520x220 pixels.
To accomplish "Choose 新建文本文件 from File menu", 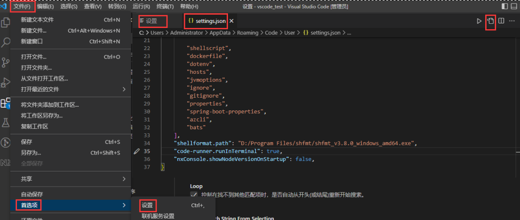I will [70, 20].
